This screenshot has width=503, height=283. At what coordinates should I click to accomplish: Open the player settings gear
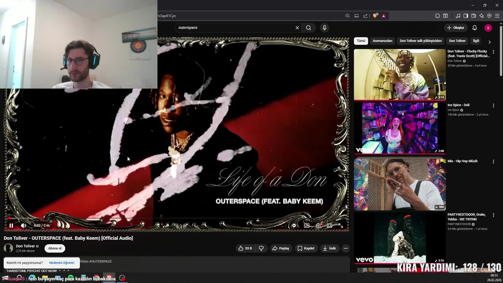click(318, 226)
